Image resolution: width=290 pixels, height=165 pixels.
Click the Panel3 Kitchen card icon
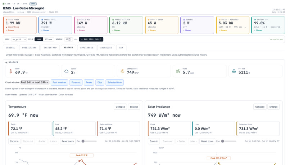pos(113,19)
